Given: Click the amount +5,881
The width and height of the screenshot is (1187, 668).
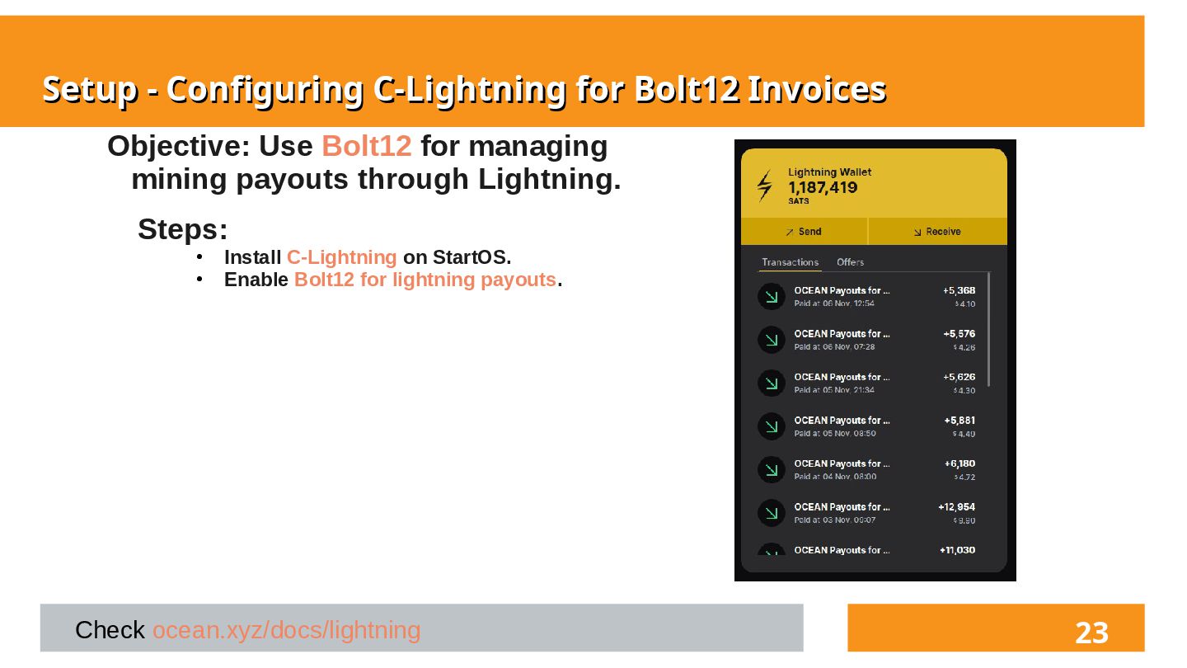Looking at the screenshot, I should point(959,421).
